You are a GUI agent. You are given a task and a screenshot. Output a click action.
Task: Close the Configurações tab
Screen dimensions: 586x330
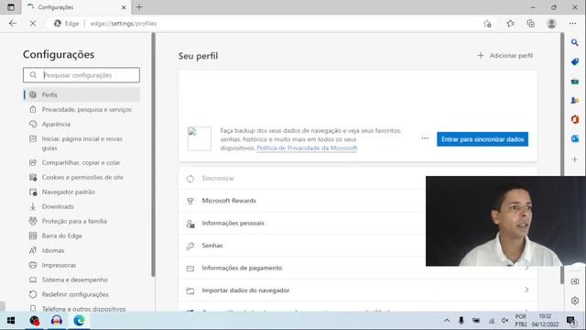click(124, 7)
